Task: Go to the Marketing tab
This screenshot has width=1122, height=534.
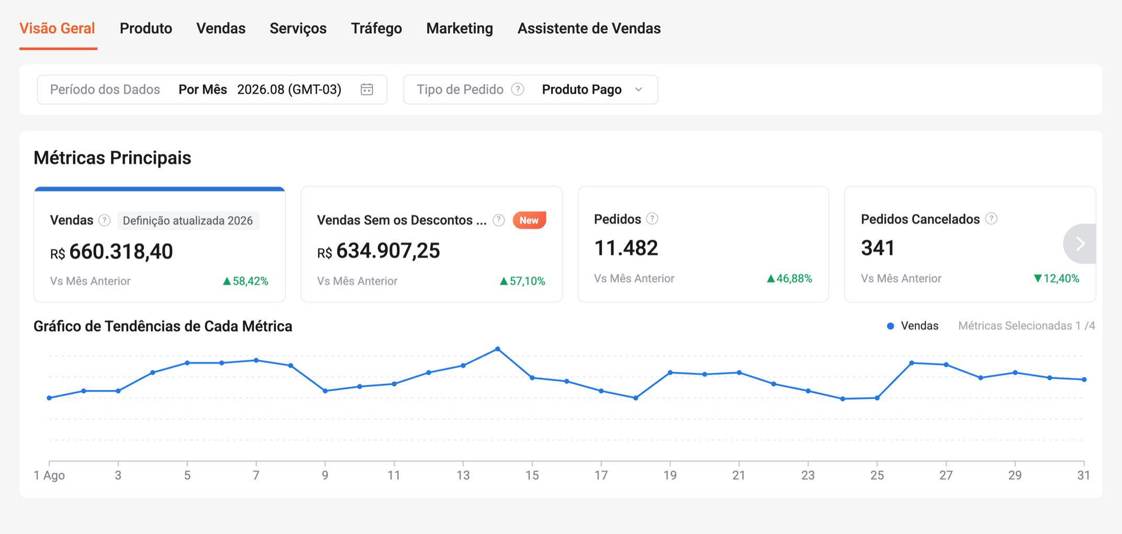Action: tap(459, 28)
